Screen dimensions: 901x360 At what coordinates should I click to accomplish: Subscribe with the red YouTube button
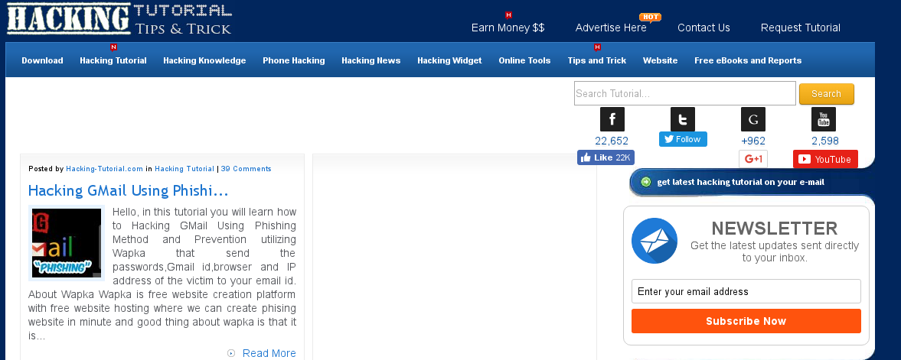[x=825, y=159]
